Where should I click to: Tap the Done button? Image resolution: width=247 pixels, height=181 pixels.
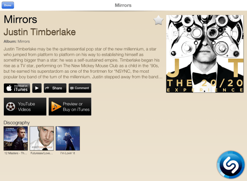(8, 5)
